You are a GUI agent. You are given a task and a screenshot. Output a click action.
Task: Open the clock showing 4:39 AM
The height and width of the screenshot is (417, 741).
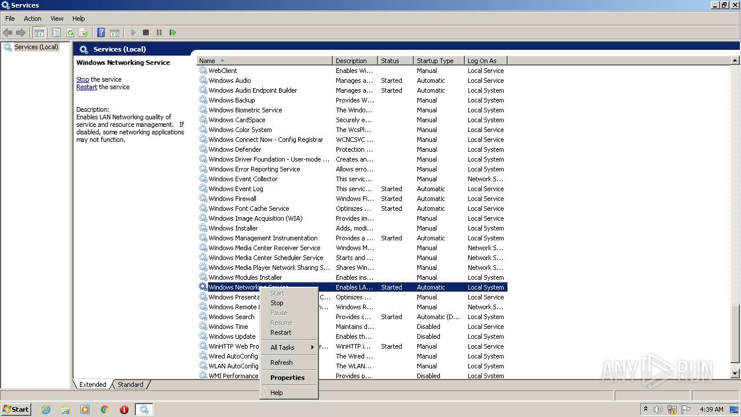711,409
